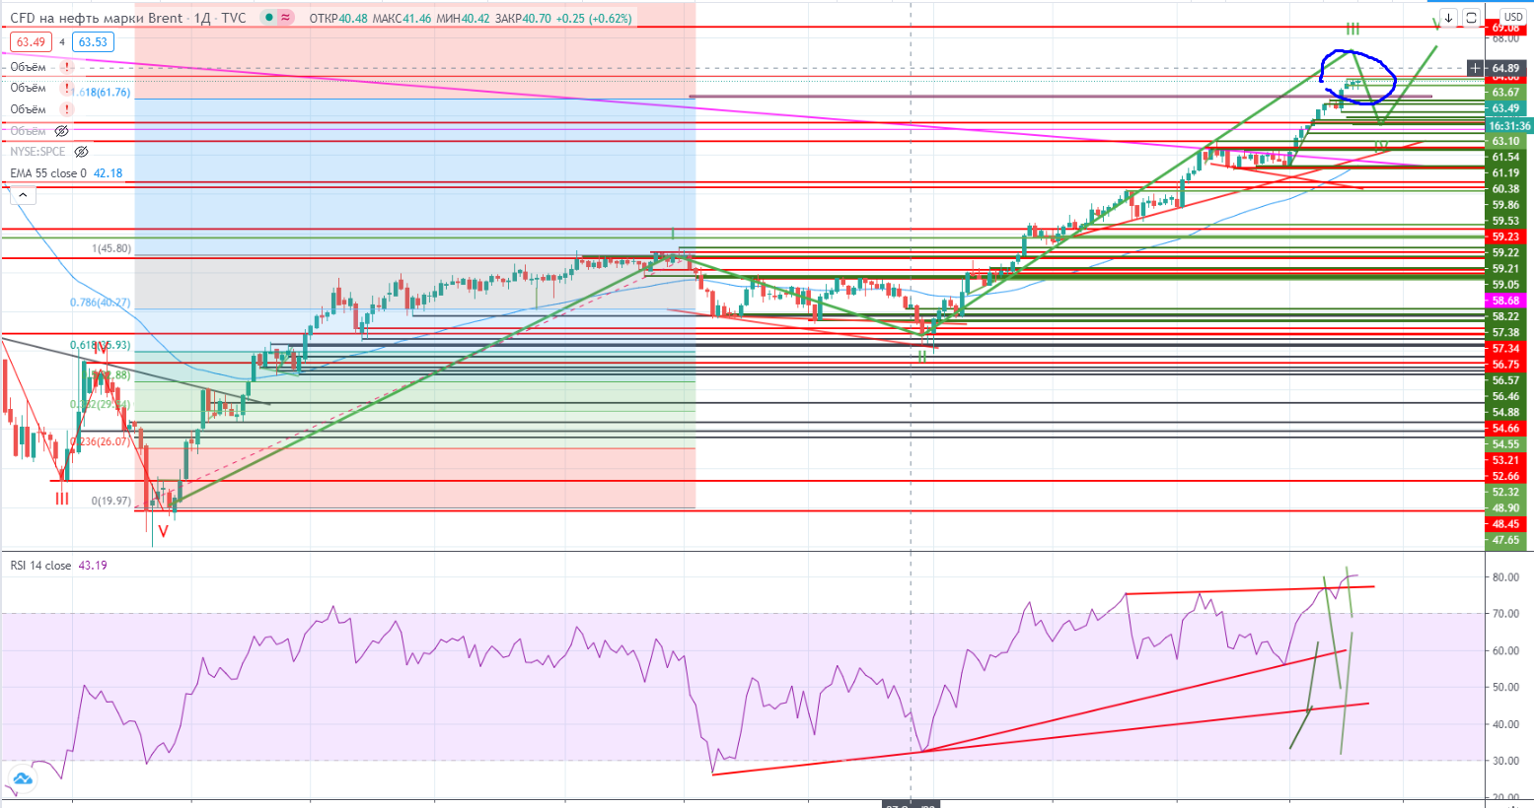Open the 1Д timeframe in chart title
The image size is (1534, 808).
(202, 18)
